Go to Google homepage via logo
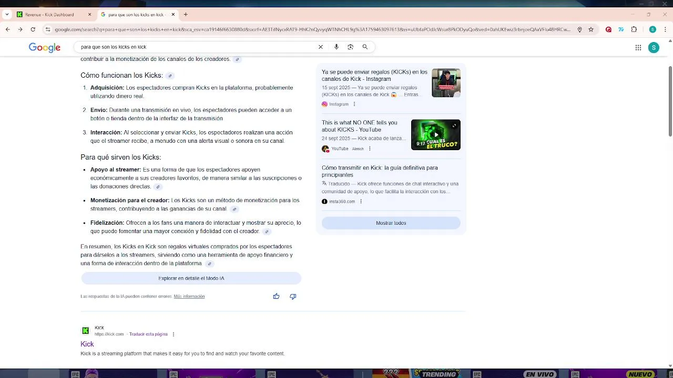673x378 pixels. (x=45, y=48)
